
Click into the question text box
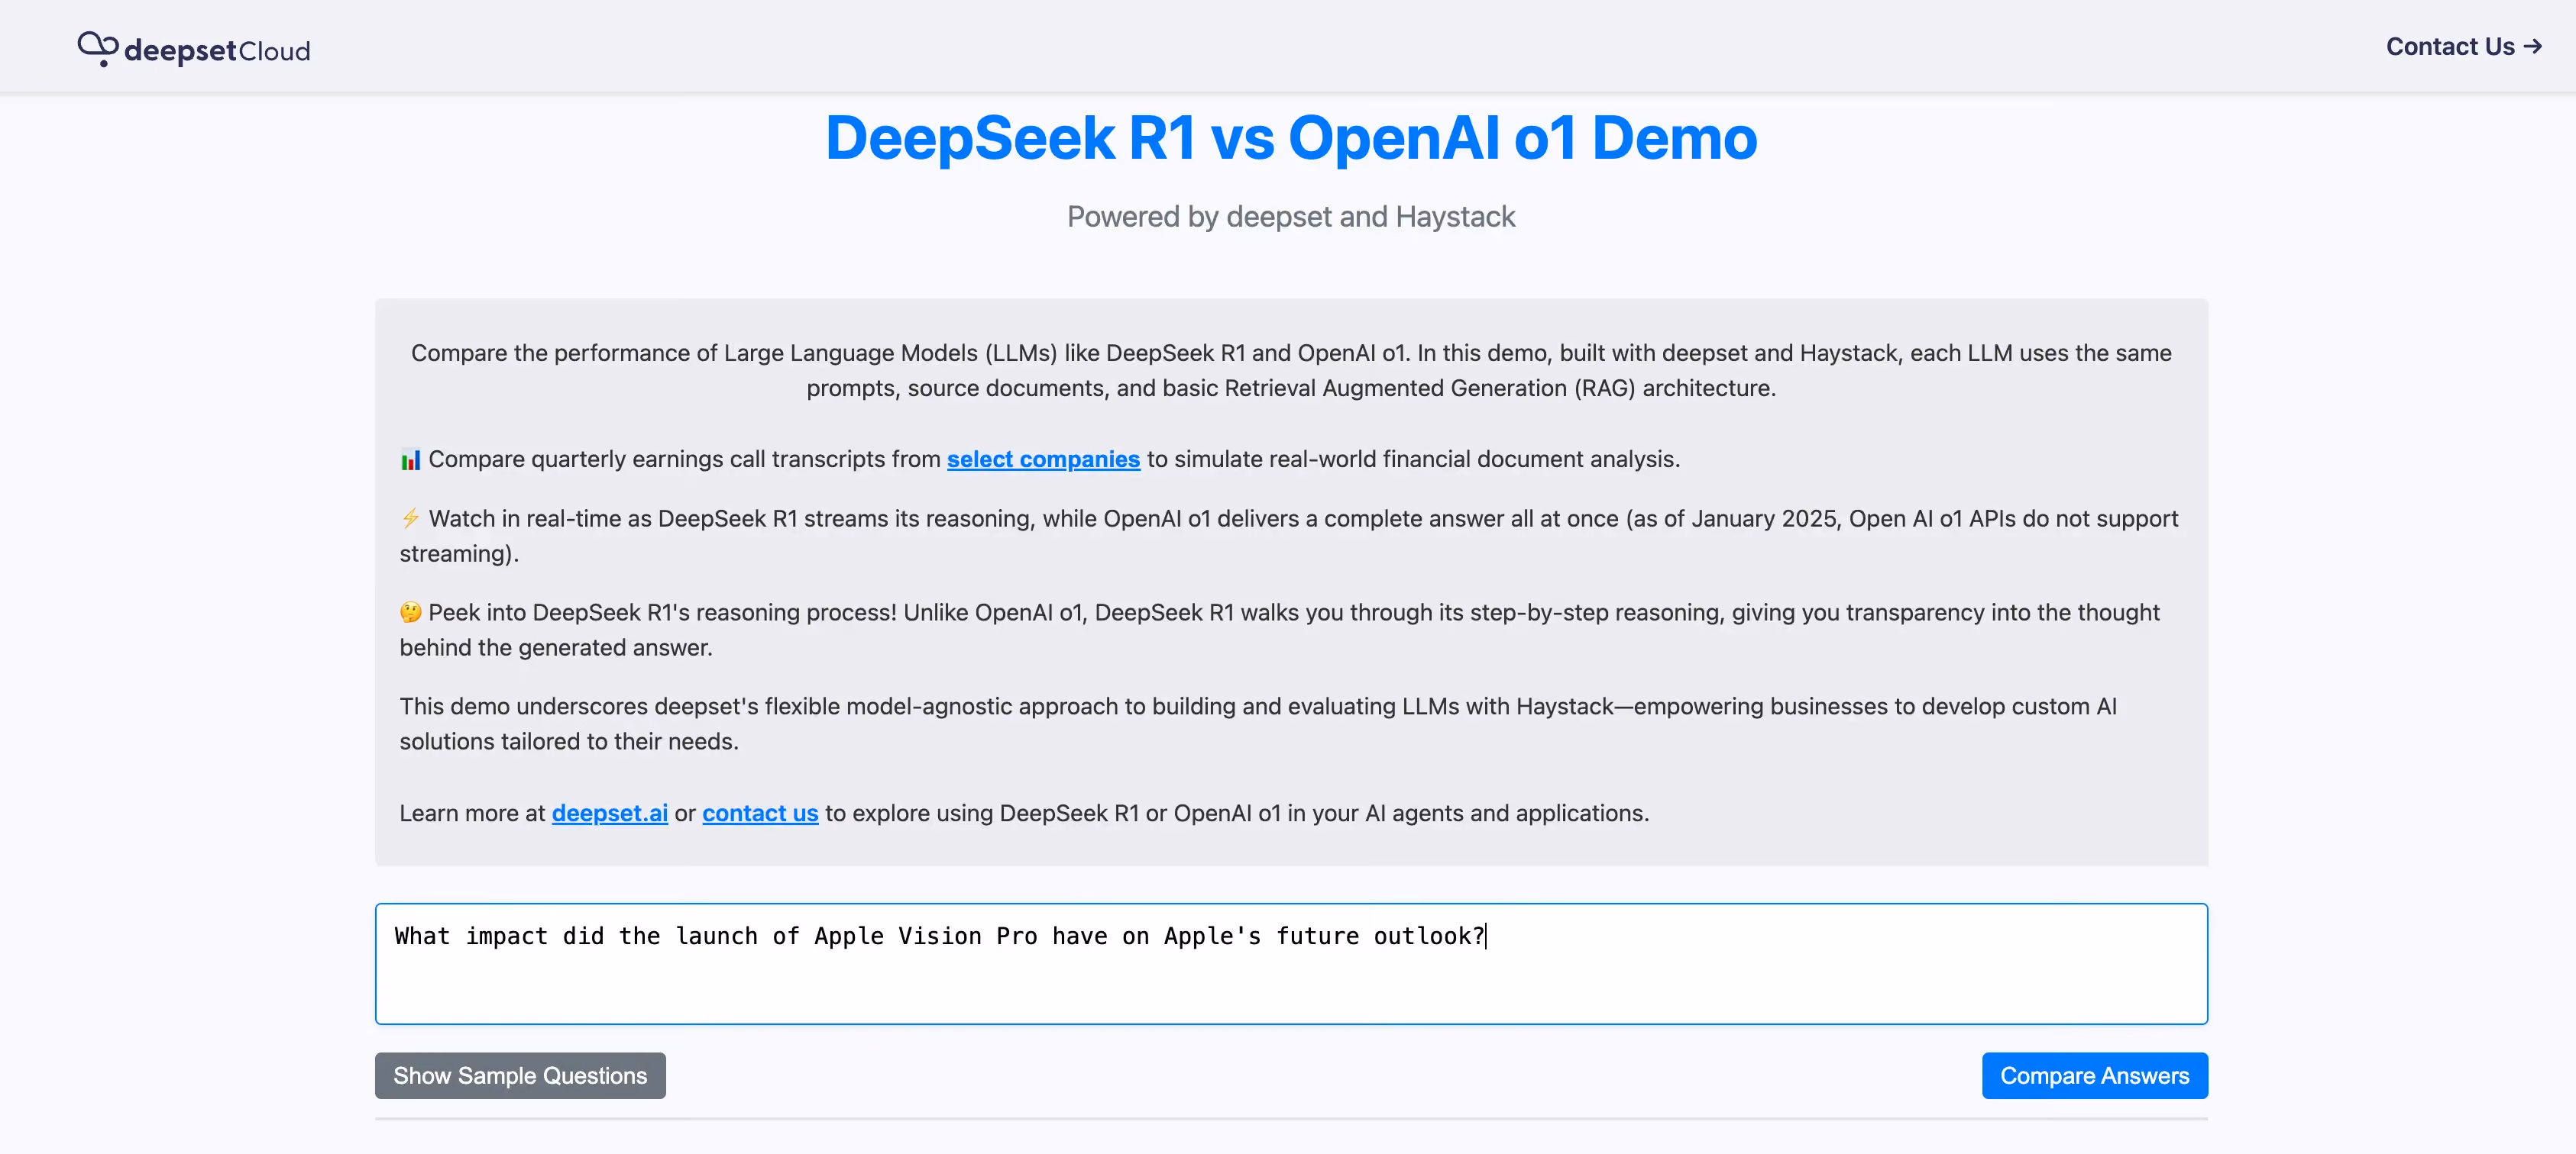coord(1291,964)
